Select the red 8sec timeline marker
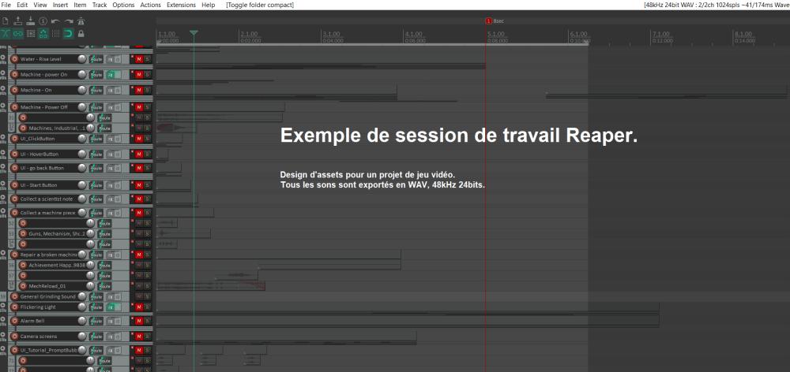Viewport: 790px width, 372px height. tap(488, 21)
